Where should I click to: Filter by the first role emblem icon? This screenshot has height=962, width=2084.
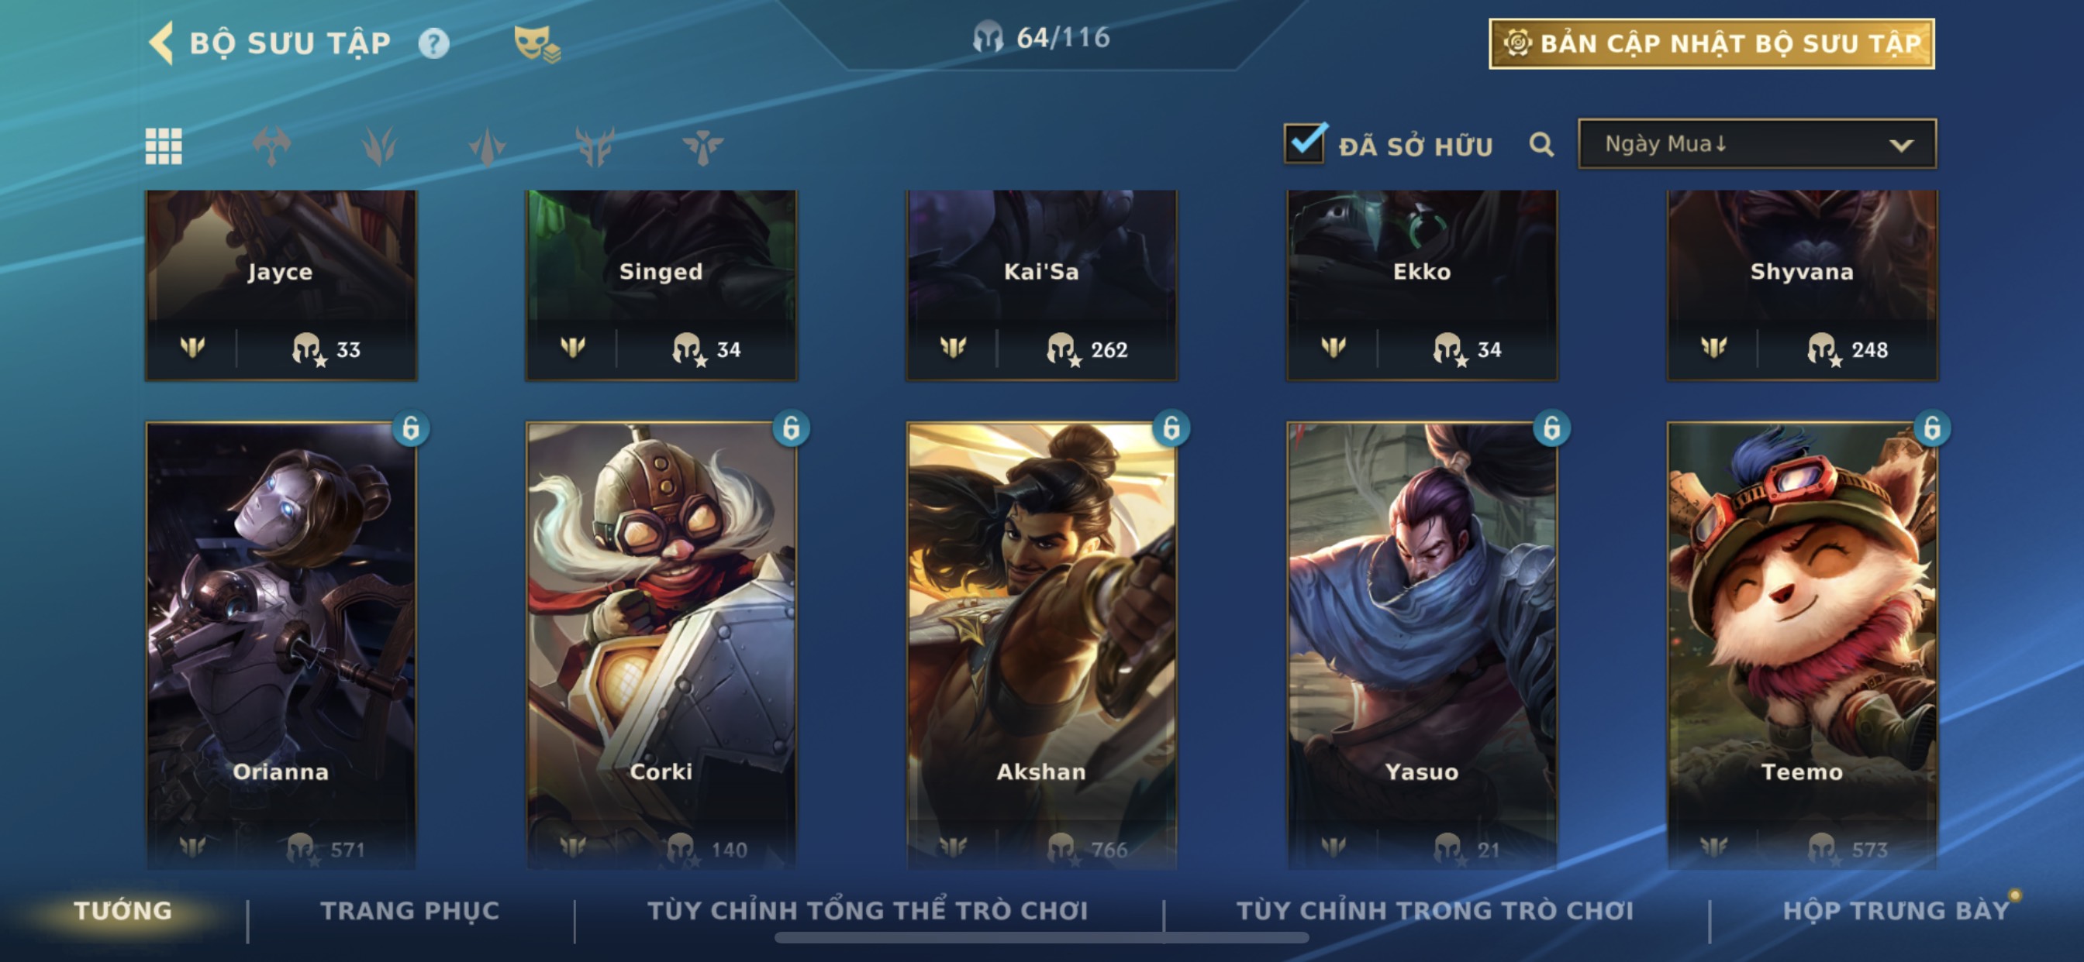[272, 146]
